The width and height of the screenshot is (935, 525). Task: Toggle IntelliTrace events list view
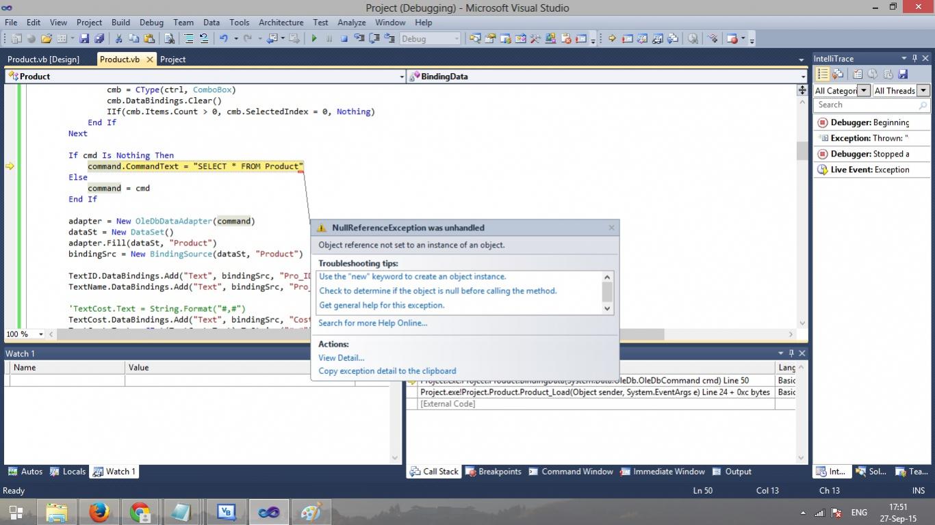[x=823, y=74]
